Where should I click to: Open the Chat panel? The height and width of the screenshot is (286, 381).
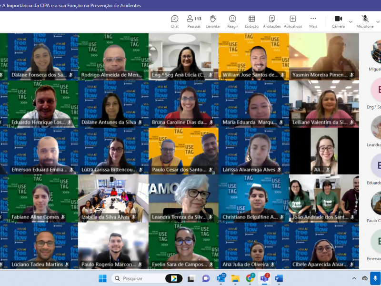(175, 21)
